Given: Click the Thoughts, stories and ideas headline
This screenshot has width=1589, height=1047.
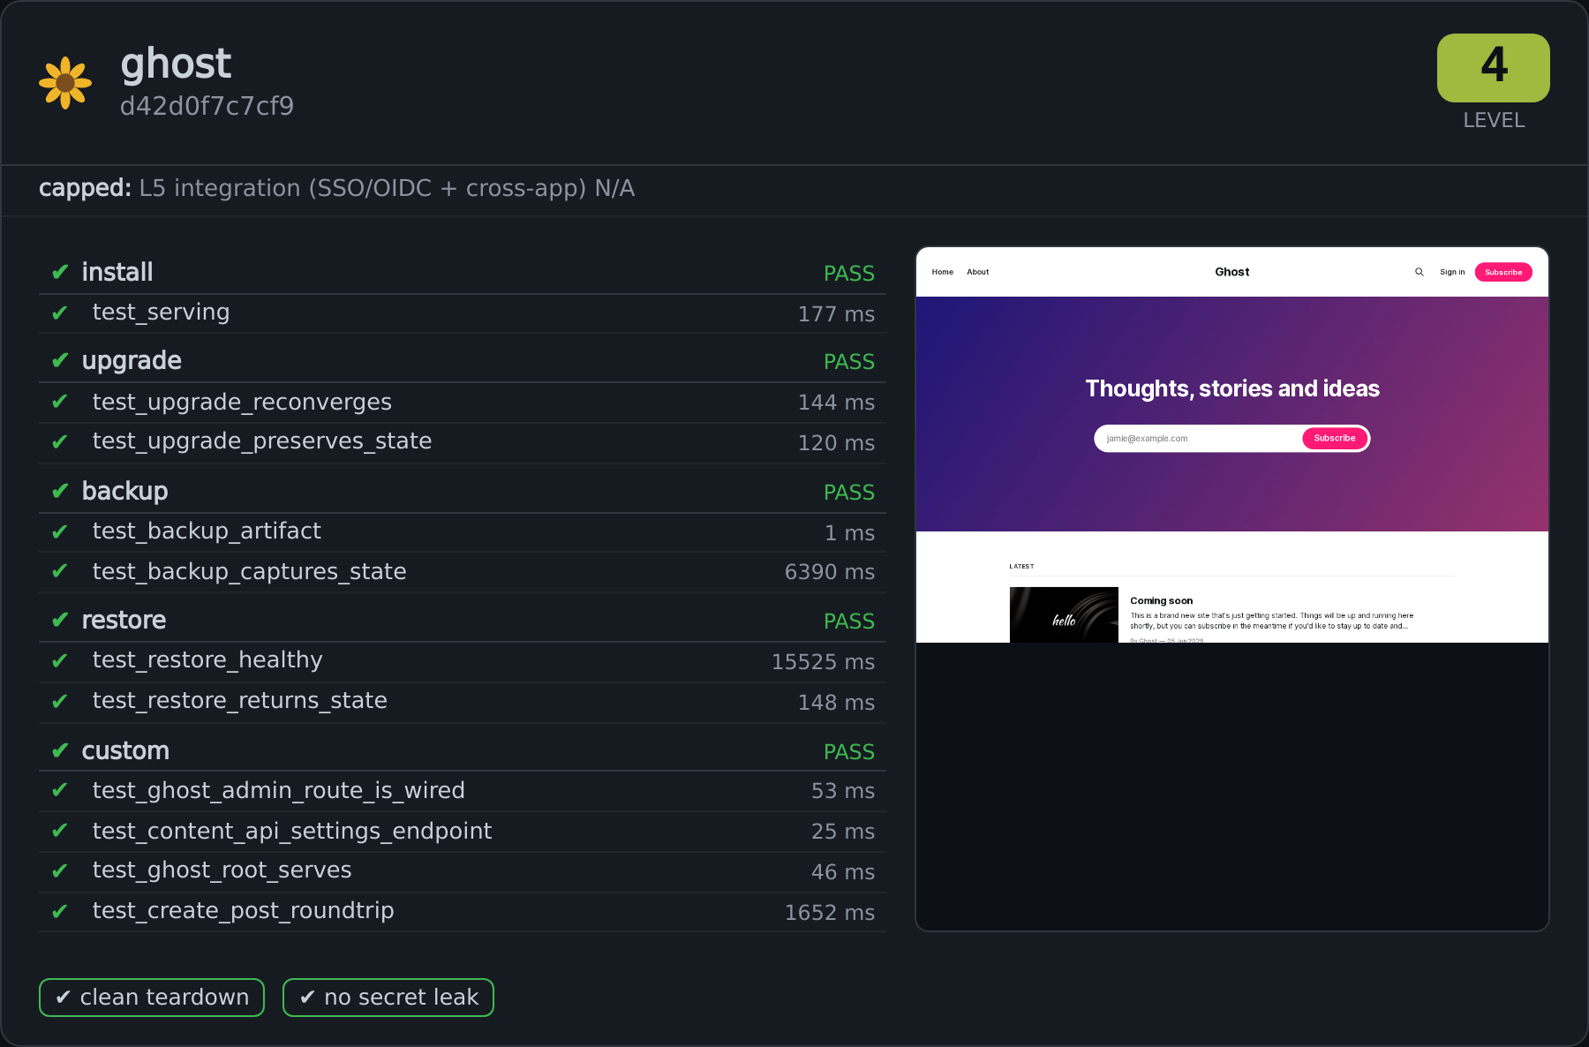Looking at the screenshot, I should click(x=1232, y=388).
